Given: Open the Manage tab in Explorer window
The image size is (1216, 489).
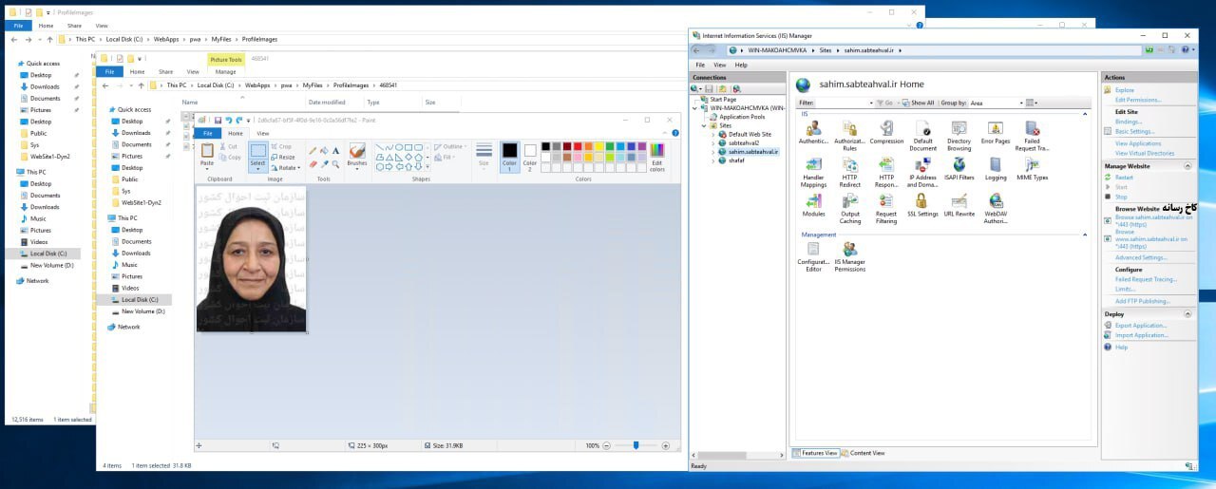Looking at the screenshot, I should coord(225,71).
